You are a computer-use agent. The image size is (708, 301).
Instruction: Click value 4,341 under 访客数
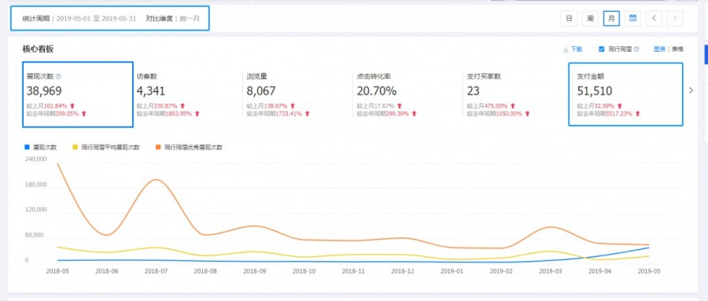pyautogui.click(x=151, y=91)
